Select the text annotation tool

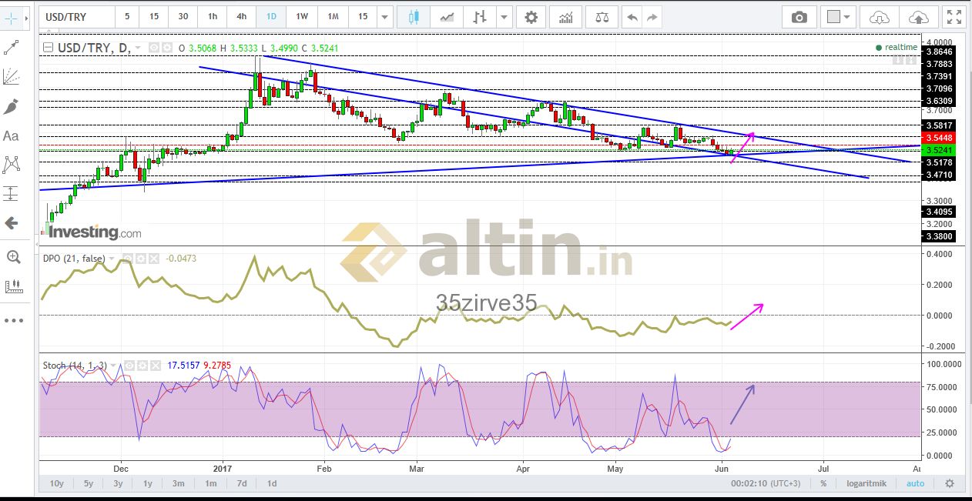pyautogui.click(x=12, y=135)
